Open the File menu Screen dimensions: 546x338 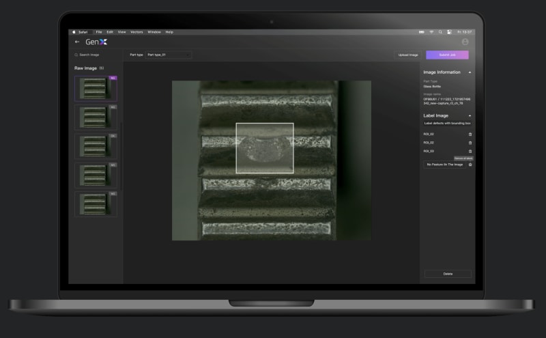(99, 32)
